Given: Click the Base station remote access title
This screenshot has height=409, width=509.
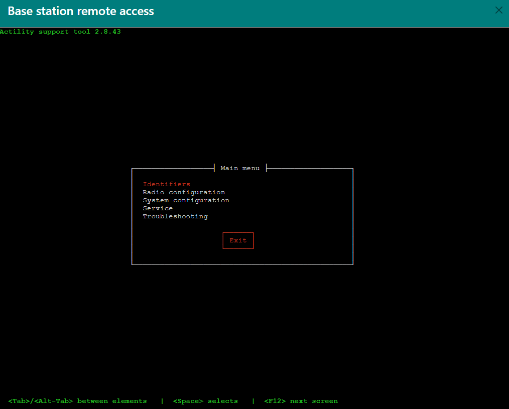Looking at the screenshot, I should (x=81, y=11).
